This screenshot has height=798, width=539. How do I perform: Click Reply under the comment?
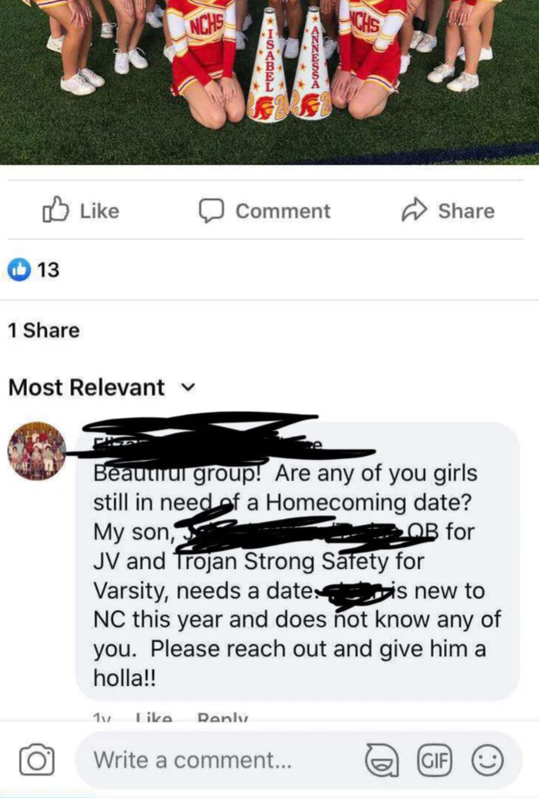pyautogui.click(x=223, y=717)
